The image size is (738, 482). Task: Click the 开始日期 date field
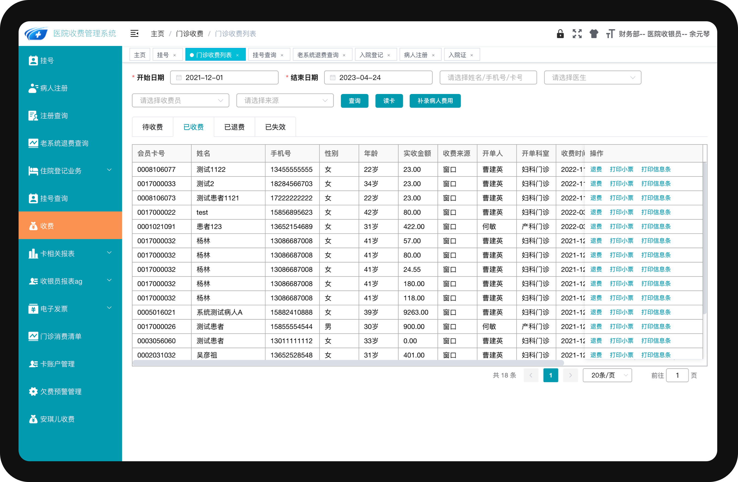pos(224,78)
